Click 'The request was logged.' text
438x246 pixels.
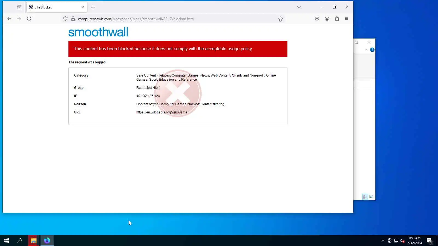coord(87,62)
